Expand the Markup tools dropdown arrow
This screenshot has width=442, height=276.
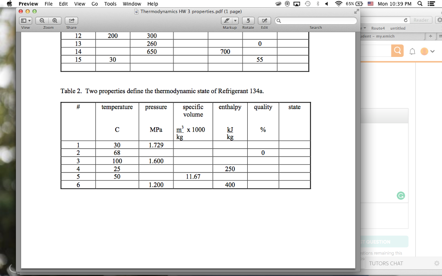tap(235, 20)
